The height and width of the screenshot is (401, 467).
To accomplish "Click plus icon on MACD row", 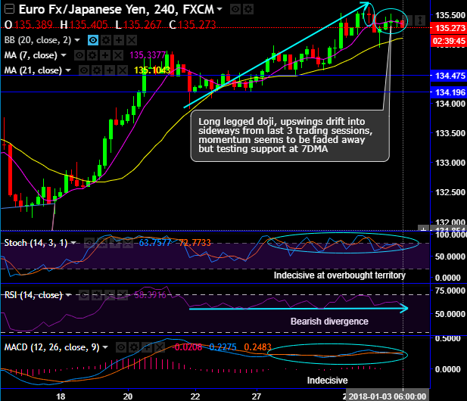I will click(147, 347).
